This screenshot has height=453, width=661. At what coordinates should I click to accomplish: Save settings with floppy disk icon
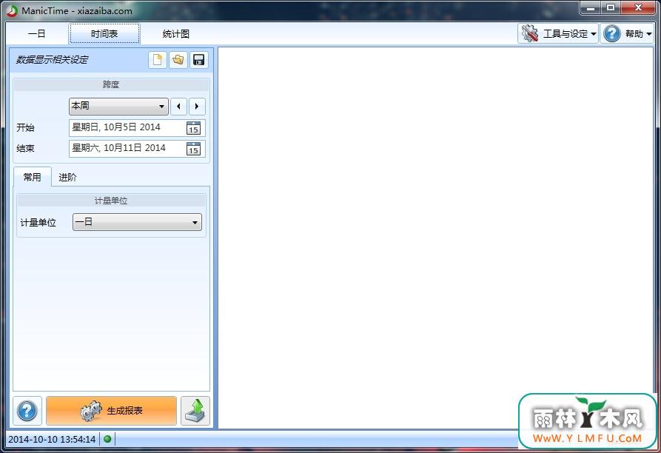tap(198, 60)
